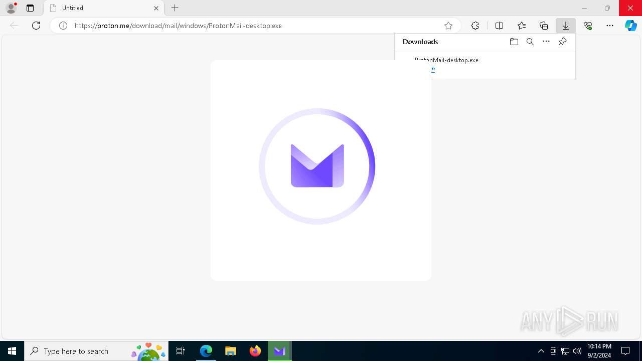Open downloads folder icon in Downloads panel
This screenshot has width=642, height=361.
pyautogui.click(x=514, y=42)
